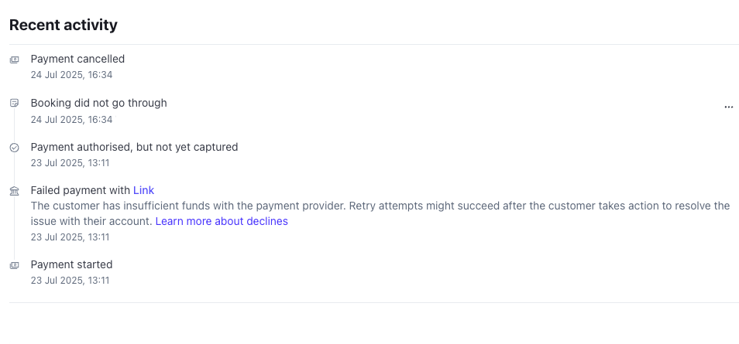The width and height of the screenshot is (739, 344).
Task: Open the three-dot overflow menu for booking entry
Action: coord(729,107)
